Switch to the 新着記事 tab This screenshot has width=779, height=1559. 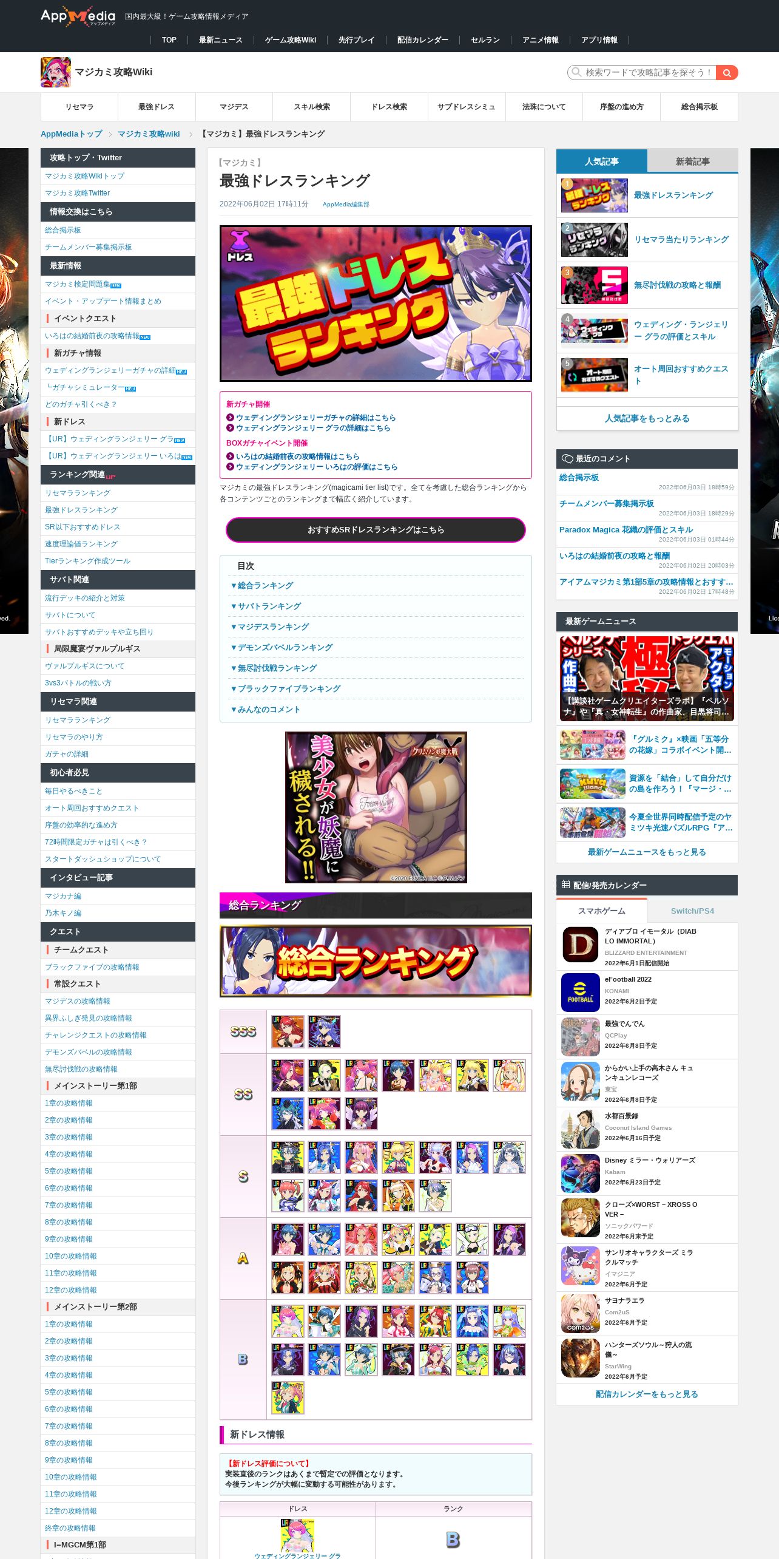[693, 161]
